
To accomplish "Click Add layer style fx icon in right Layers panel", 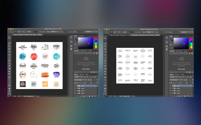I will [x=177, y=96].
